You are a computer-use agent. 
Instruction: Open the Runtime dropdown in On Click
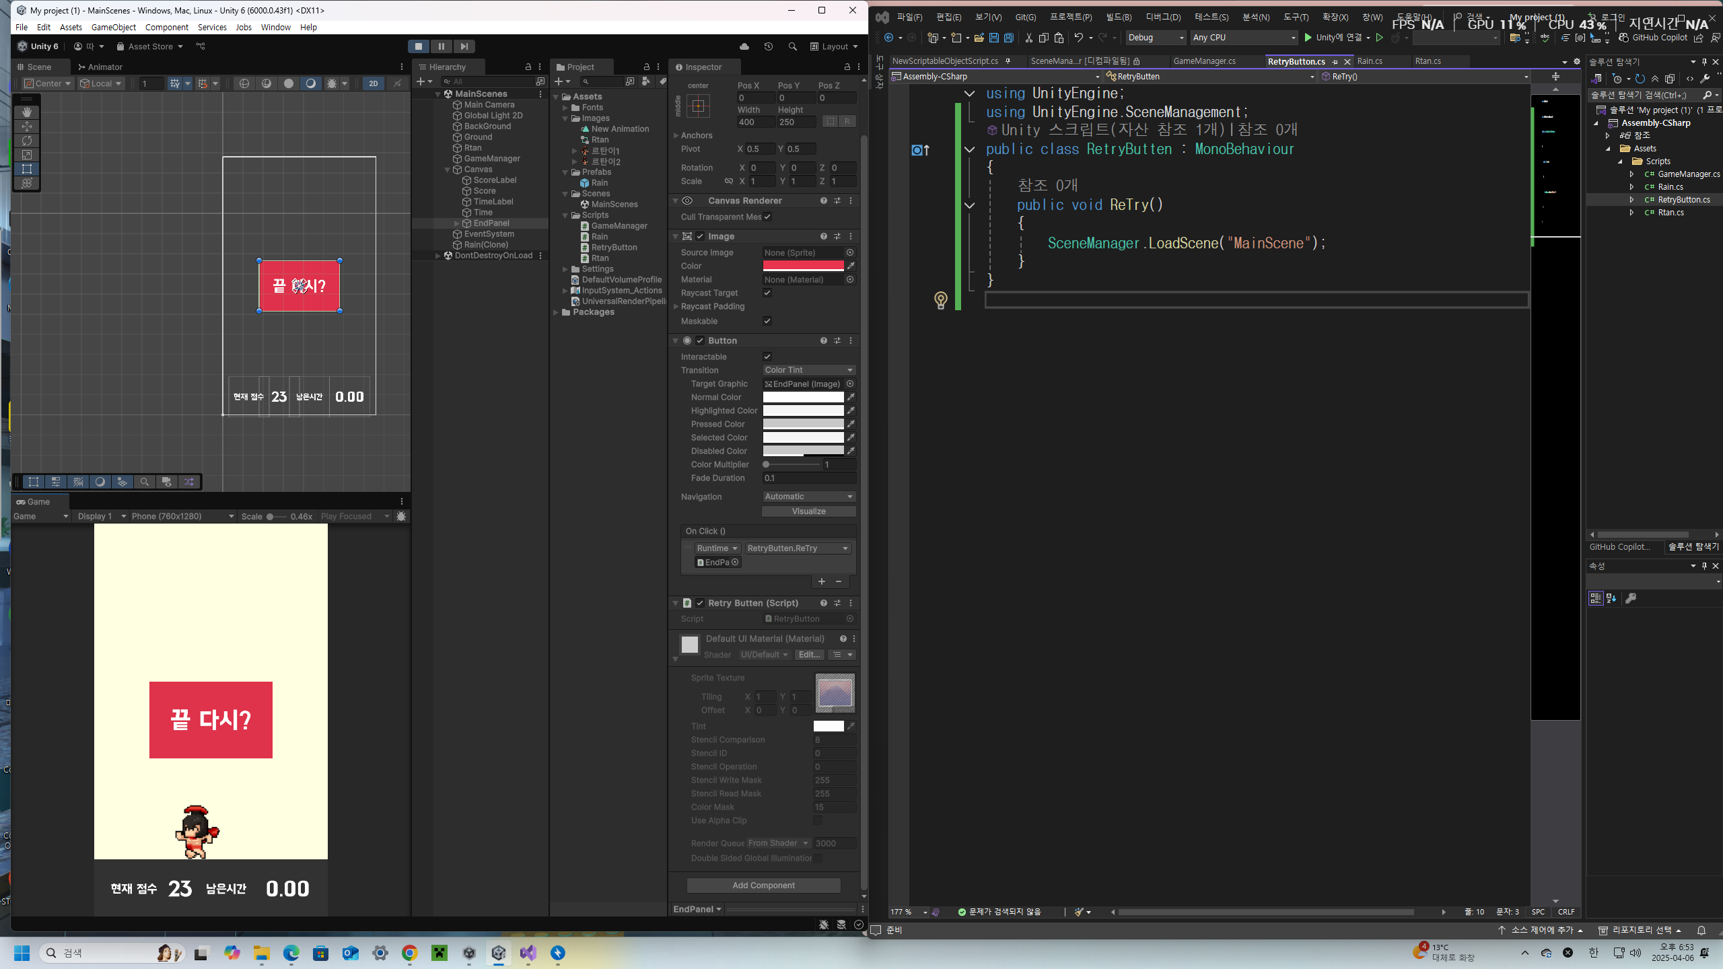tap(717, 548)
